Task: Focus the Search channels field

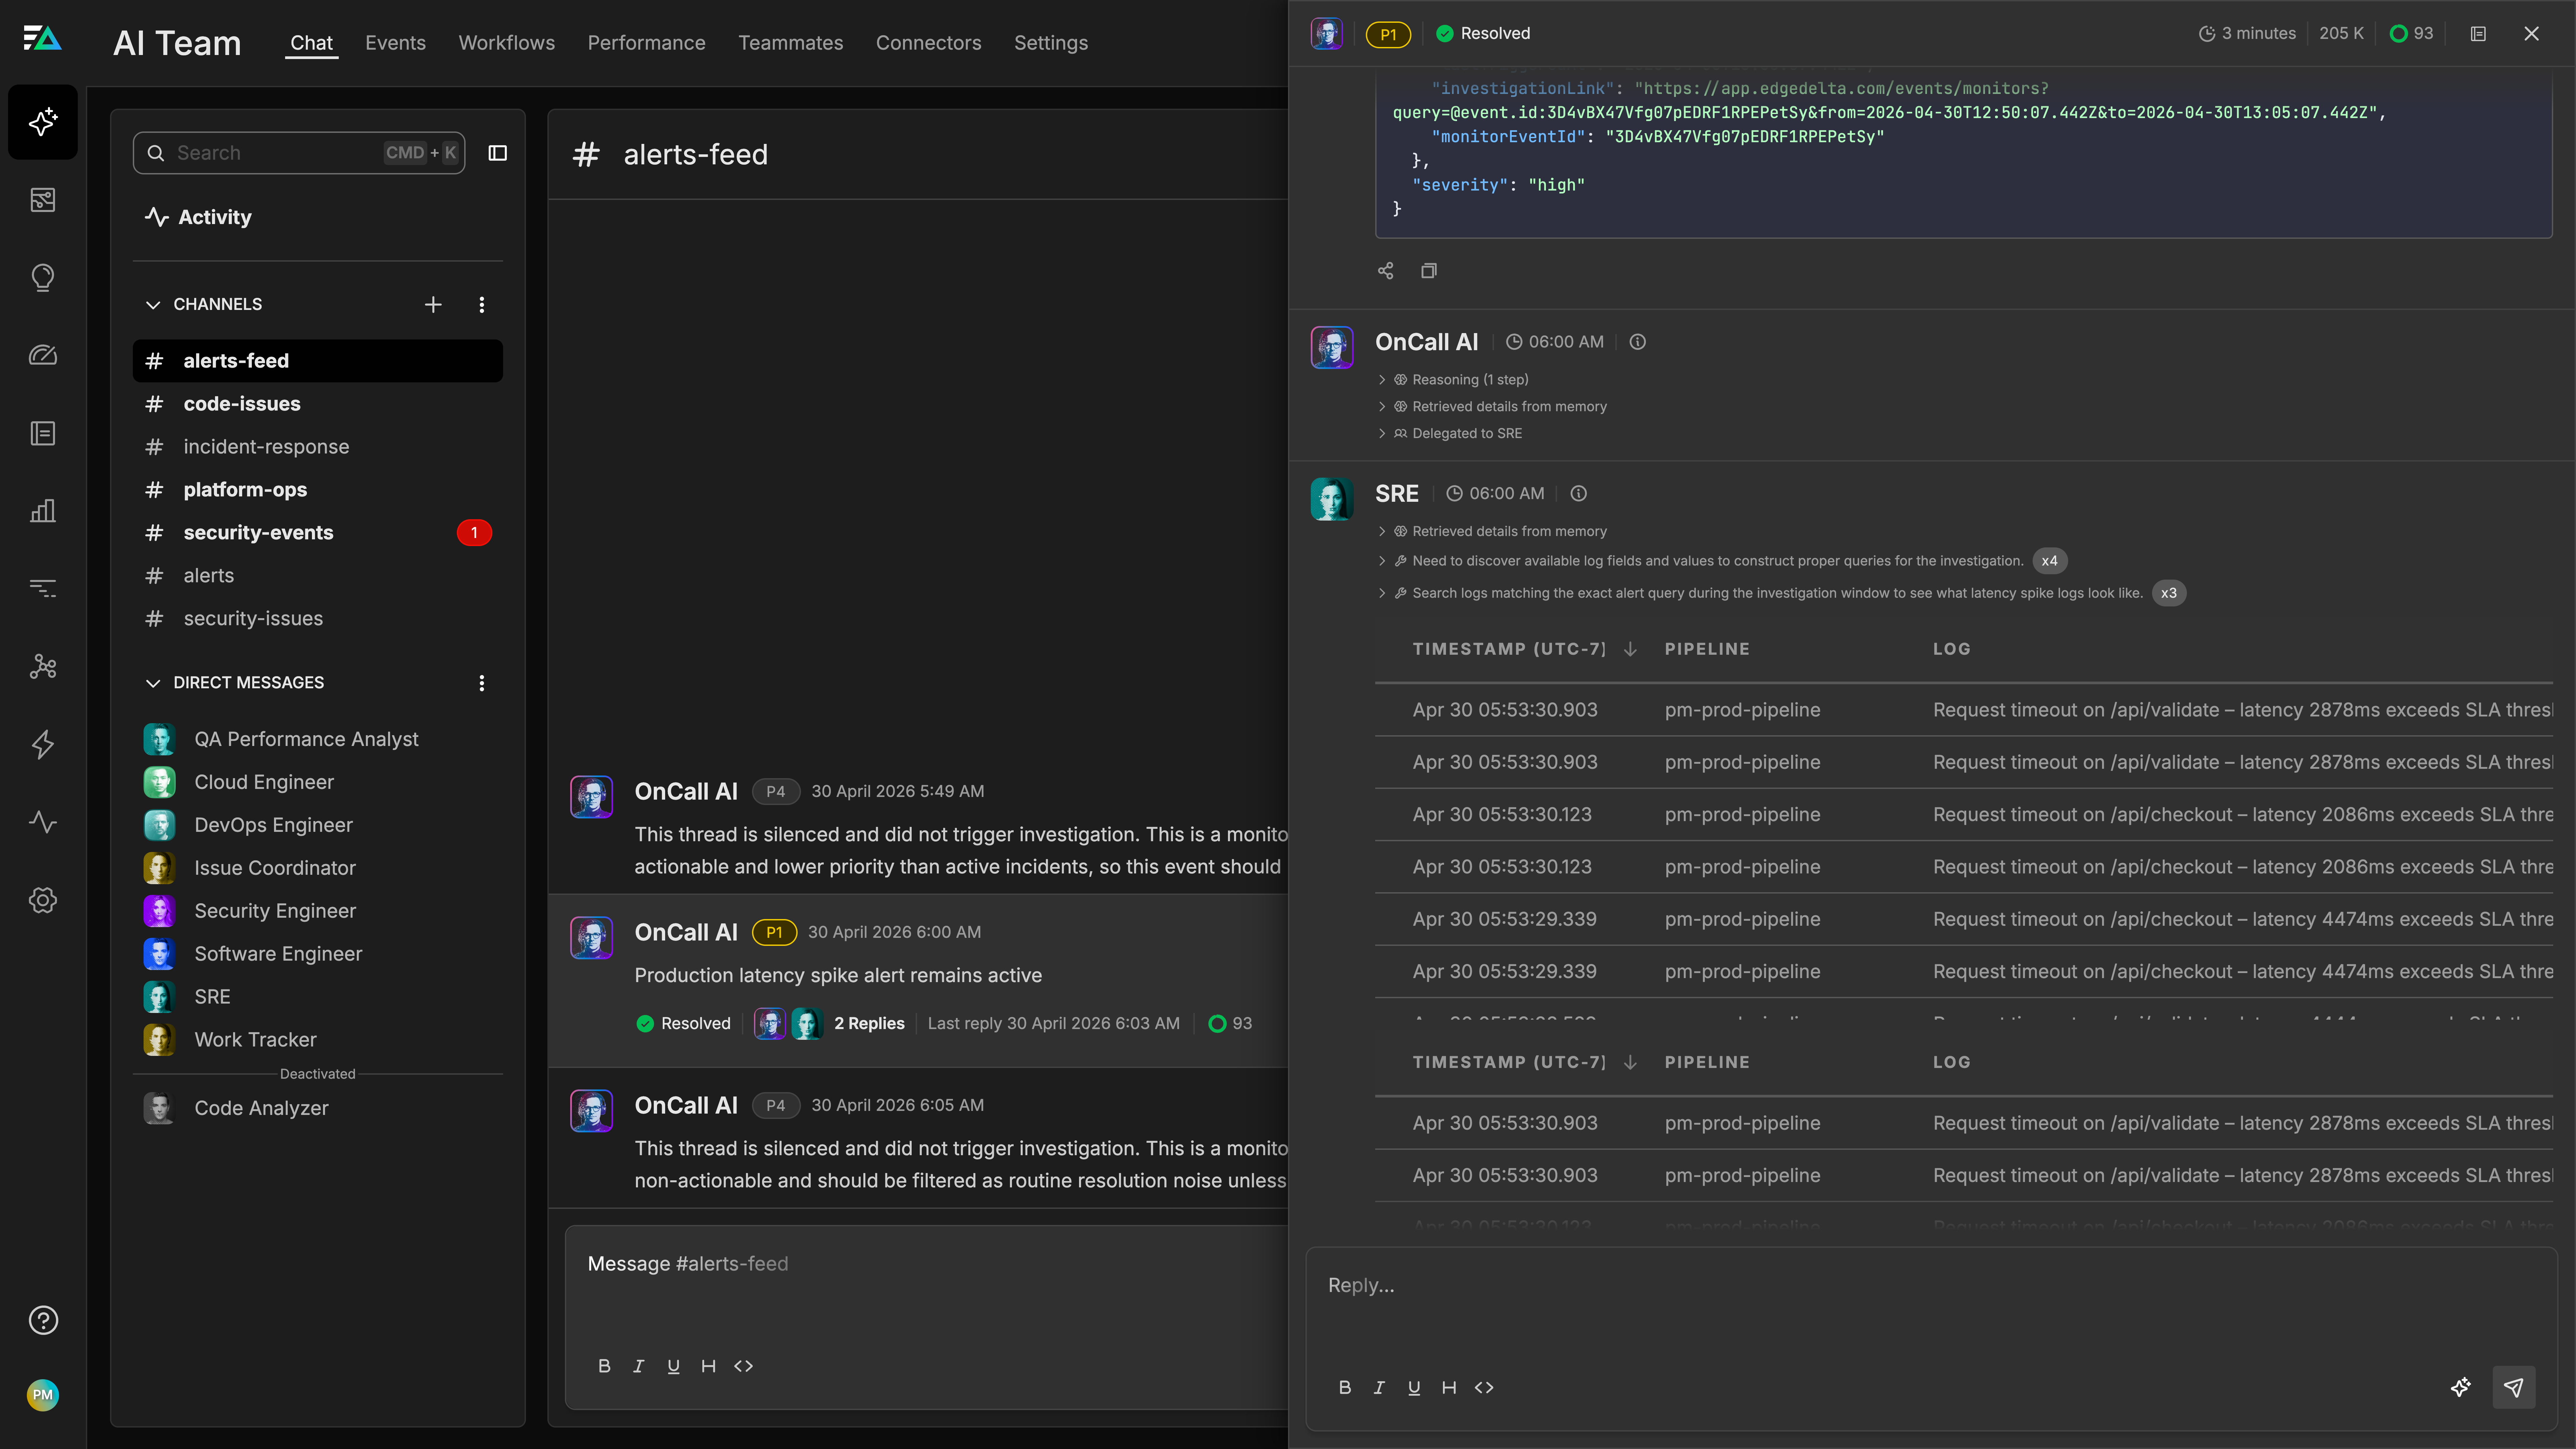Action: point(299,153)
